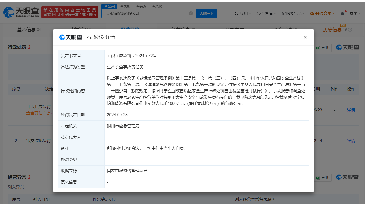This screenshot has width=365, height=204.
Task: Switch to the 查风险 search tab
Action: 157,6
